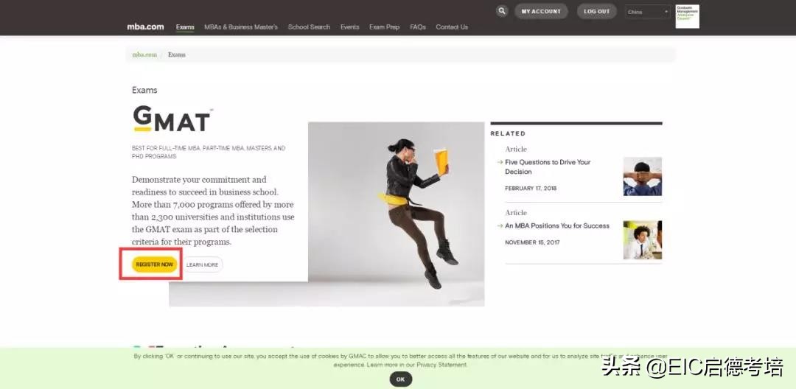Click the Learn More button

[x=202, y=264]
